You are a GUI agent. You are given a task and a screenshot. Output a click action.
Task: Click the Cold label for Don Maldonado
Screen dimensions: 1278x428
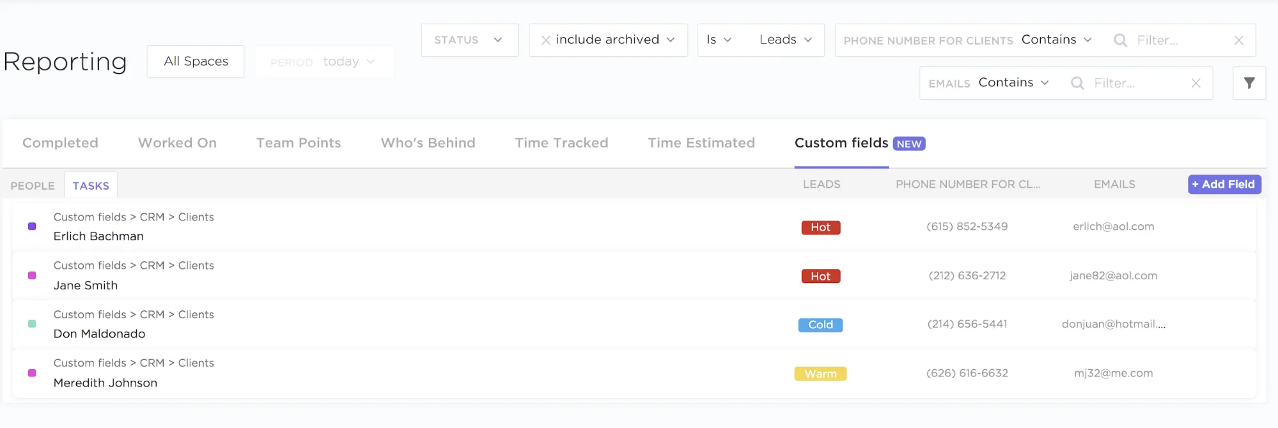click(x=821, y=325)
